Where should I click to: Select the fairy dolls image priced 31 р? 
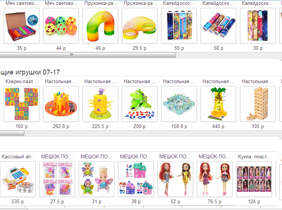pyautogui.click(x=97, y=179)
